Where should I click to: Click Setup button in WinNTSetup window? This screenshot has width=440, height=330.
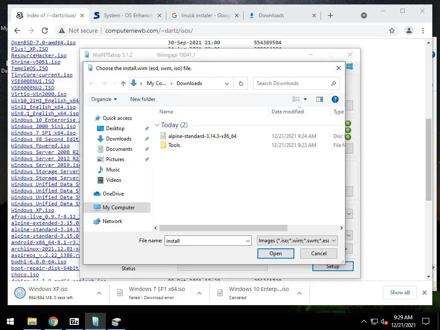click(333, 266)
